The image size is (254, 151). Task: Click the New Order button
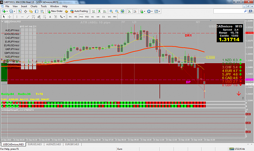[55, 11]
